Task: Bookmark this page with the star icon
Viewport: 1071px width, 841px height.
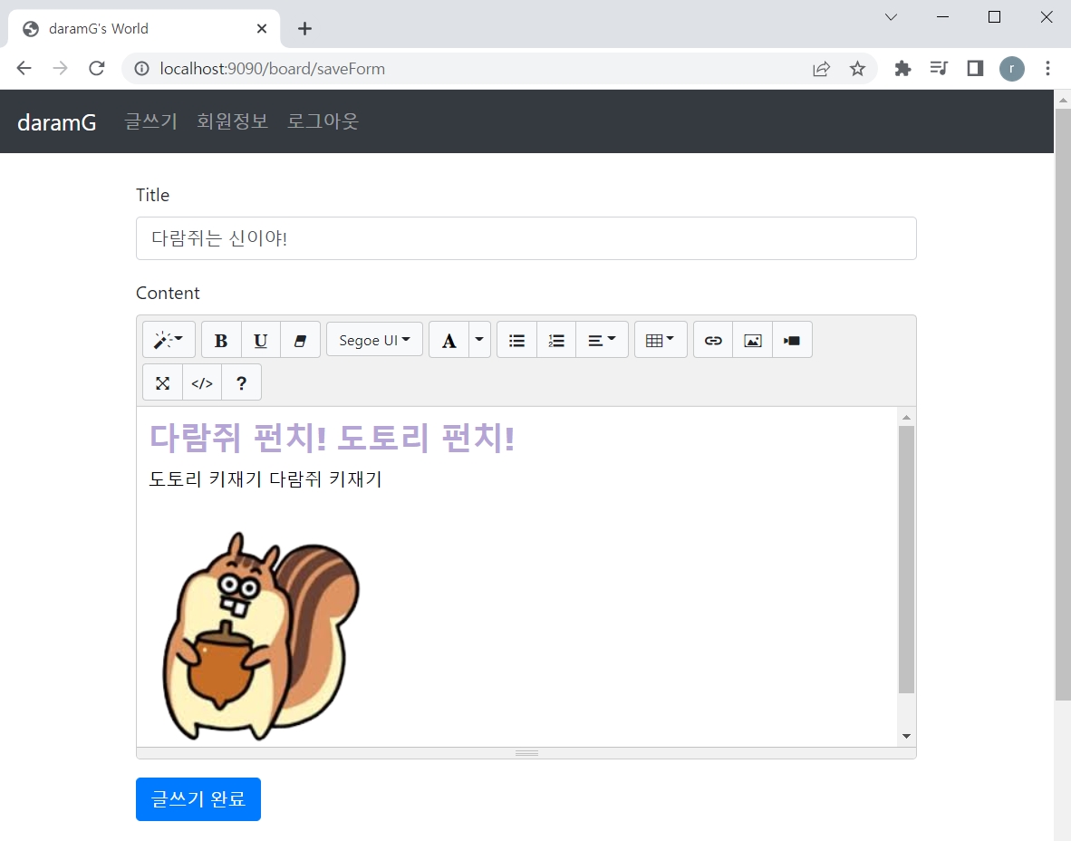Action: point(857,68)
